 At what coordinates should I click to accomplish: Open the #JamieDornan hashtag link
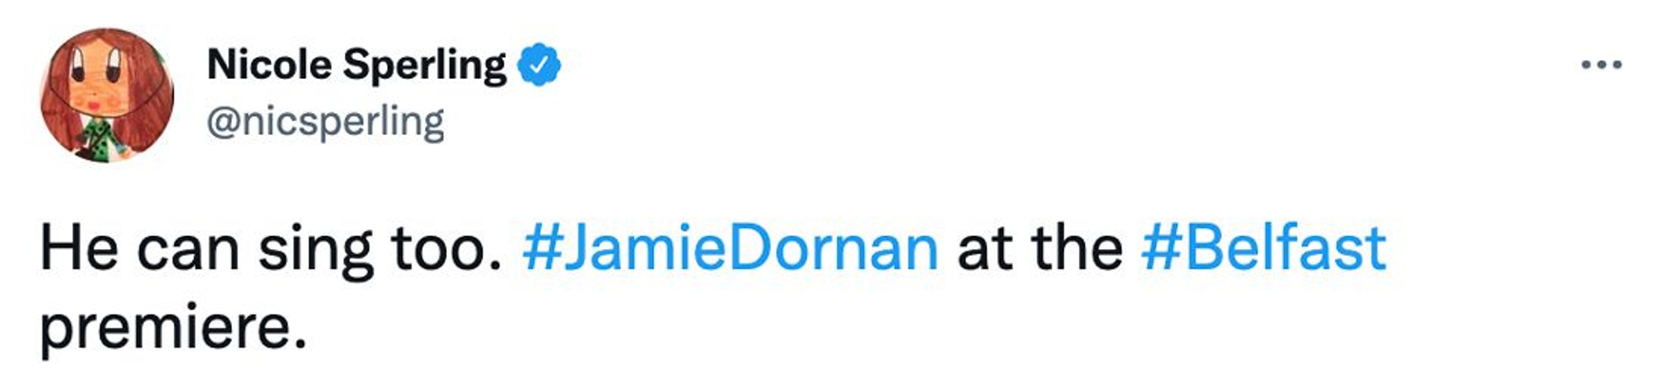coord(730,248)
